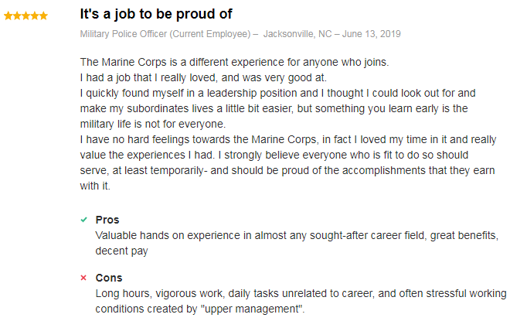
Task: Click the middle star of the rating
Action: pyautogui.click(x=25, y=15)
